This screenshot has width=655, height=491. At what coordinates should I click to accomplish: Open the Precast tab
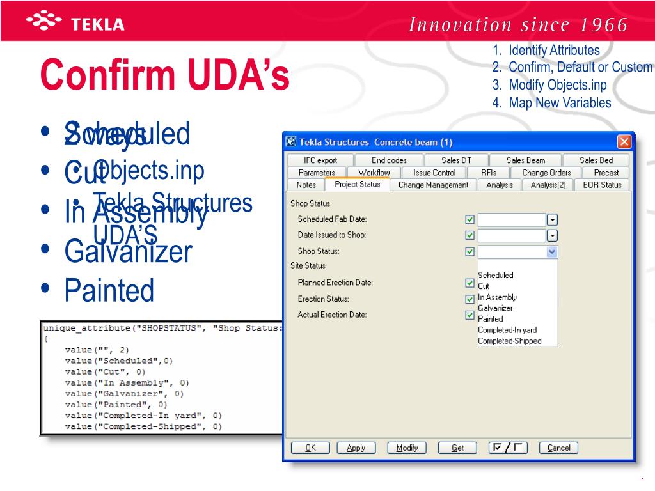click(606, 173)
